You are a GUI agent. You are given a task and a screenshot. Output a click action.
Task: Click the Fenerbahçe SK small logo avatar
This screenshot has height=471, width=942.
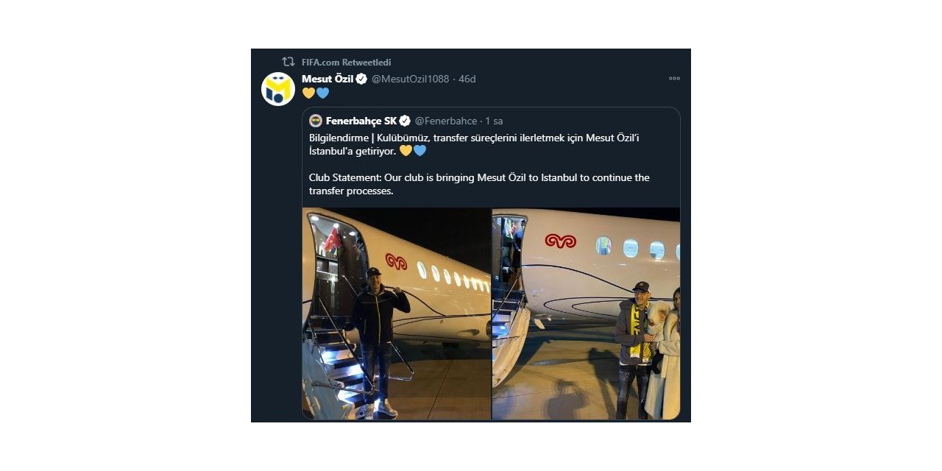[316, 121]
